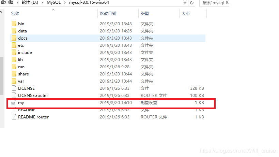Click the docs folder icon
This screenshot has height=157, width=279.
pyautogui.click(x=14, y=38)
